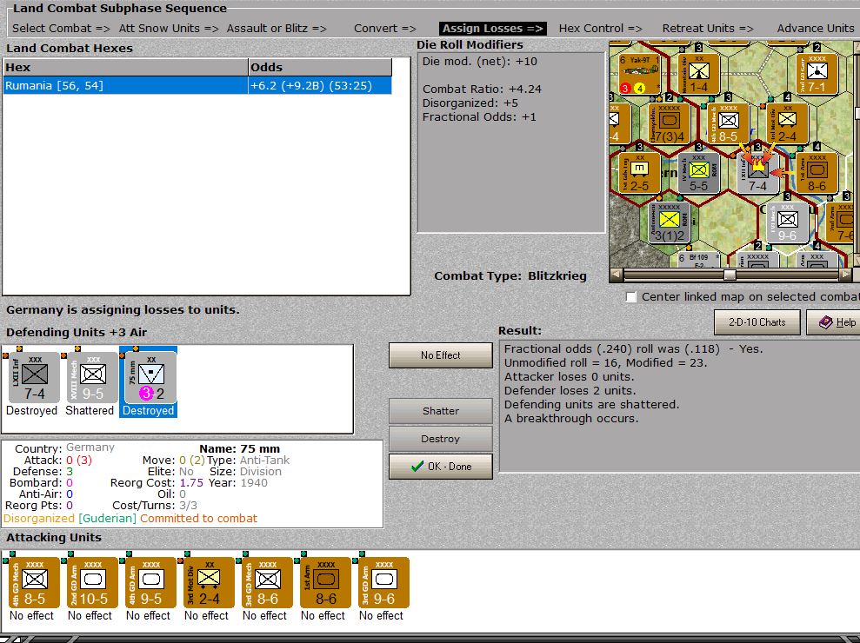Click the Retreat Units subphase label
Image resolution: width=860 pixels, height=643 pixels.
708,29
